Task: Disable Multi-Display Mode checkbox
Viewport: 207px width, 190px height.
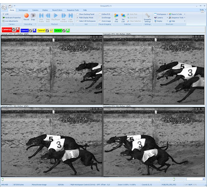Action: pos(78,18)
